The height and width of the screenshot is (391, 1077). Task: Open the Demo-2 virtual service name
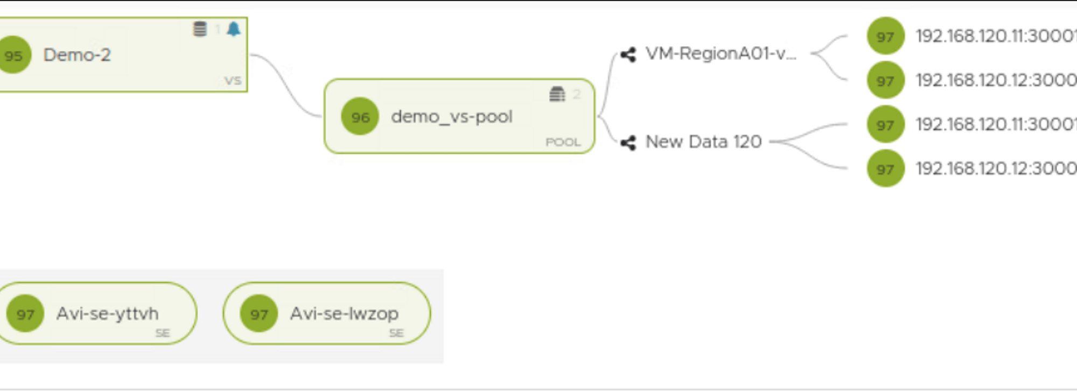coord(77,55)
